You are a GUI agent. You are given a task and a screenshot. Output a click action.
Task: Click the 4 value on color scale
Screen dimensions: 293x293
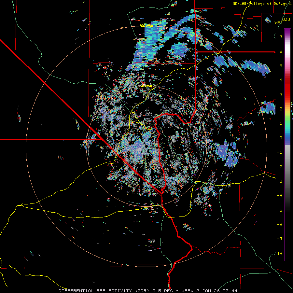281,80
